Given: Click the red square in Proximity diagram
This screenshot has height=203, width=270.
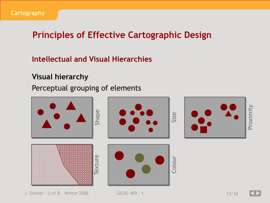Looking at the screenshot, I should click(x=204, y=130).
